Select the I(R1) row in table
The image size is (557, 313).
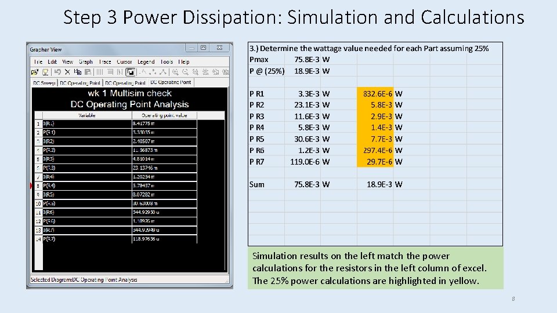click(x=87, y=124)
